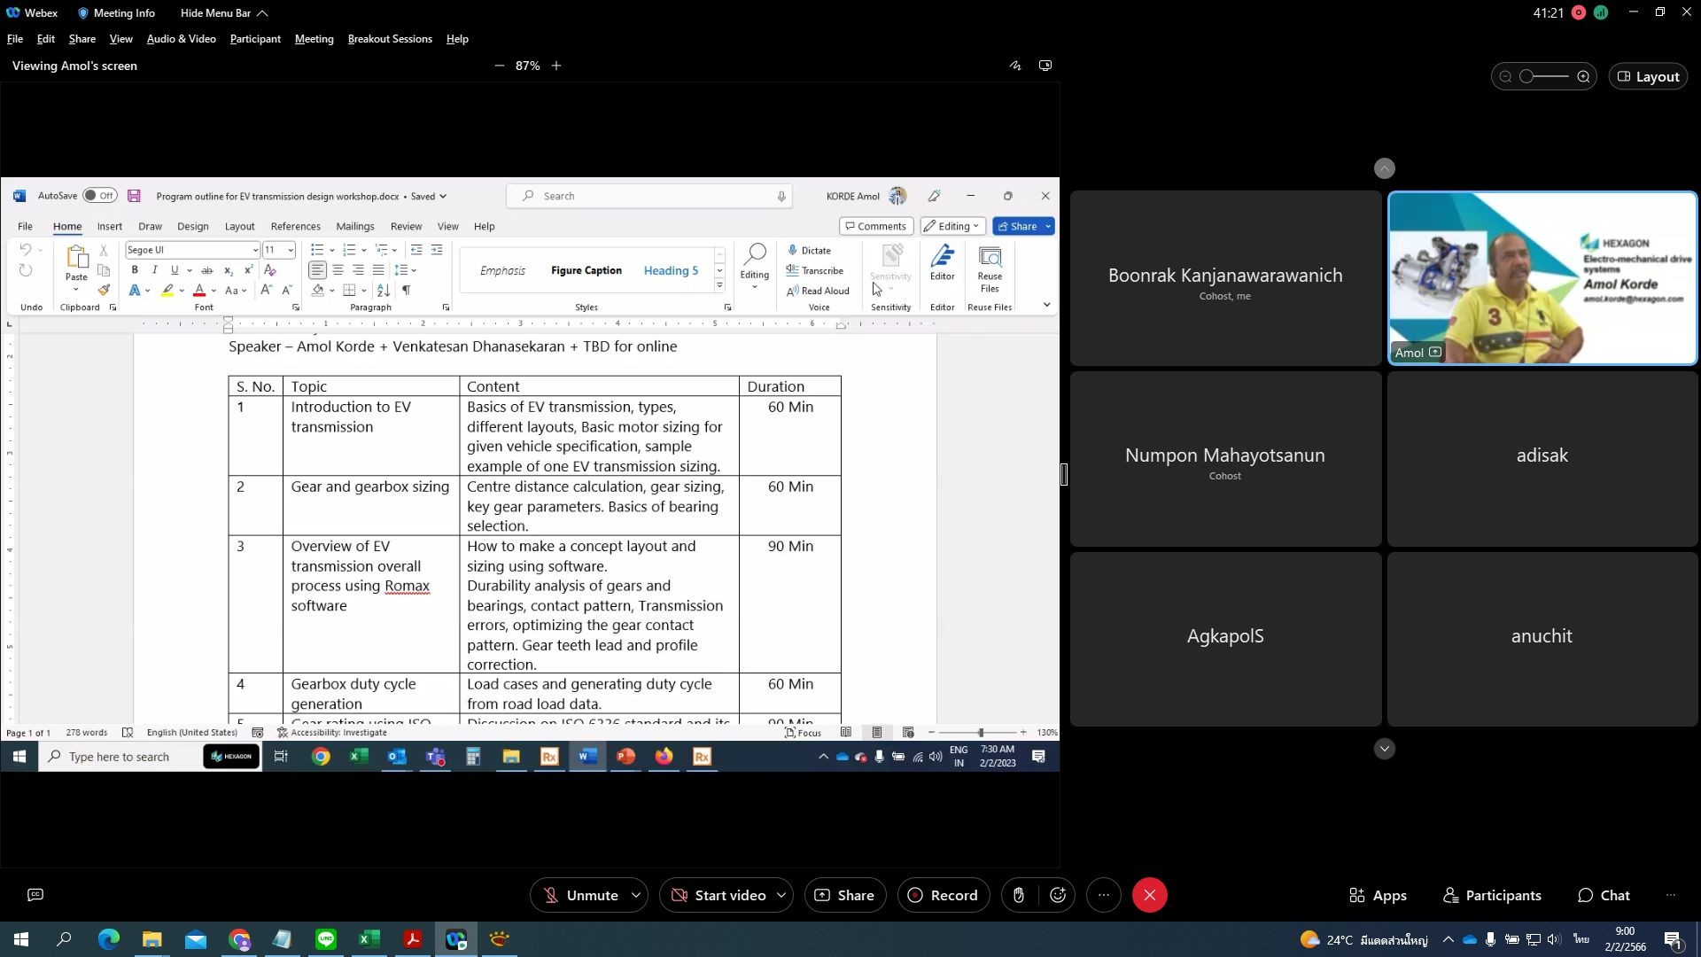Image resolution: width=1701 pixels, height=957 pixels.
Task: Show more participants with down chevron
Action: coord(1385,749)
